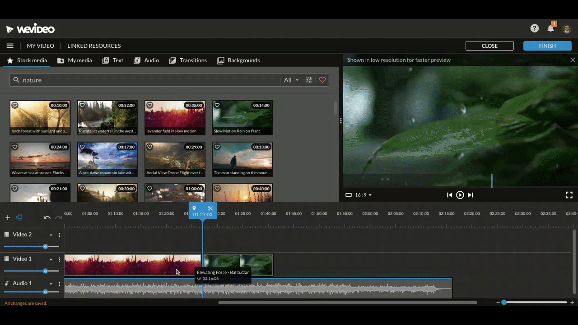Favorite the Ristafallet waterfall clip

(x=82, y=105)
